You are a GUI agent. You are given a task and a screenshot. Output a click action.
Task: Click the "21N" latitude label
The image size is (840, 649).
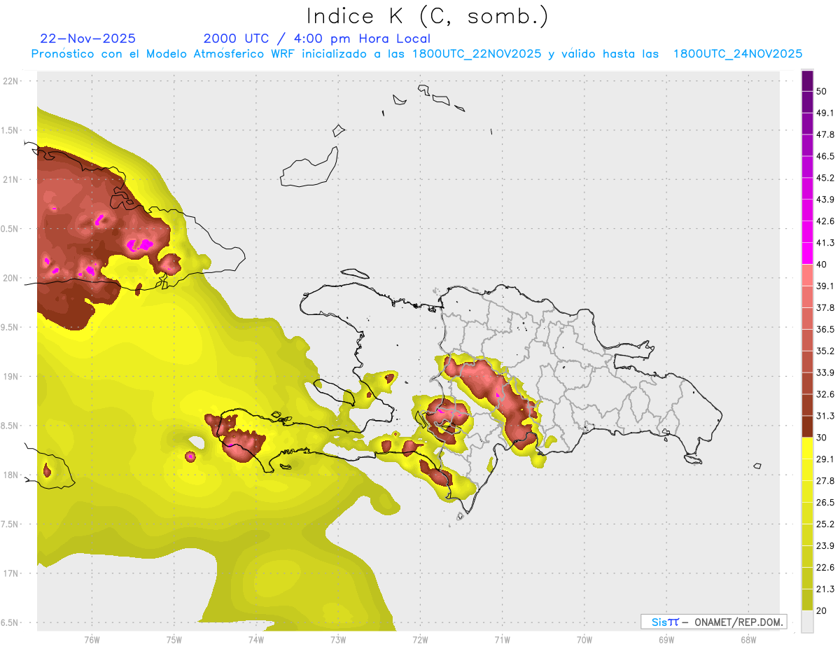coord(10,179)
